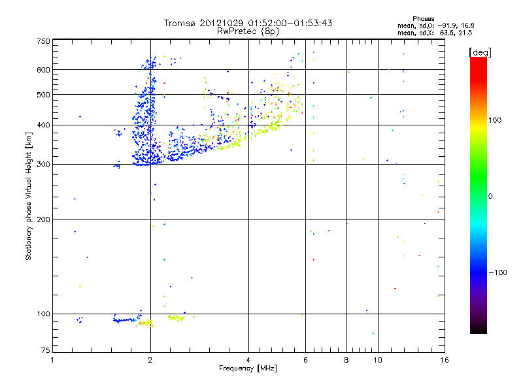Select the 4 MHz tick label
The width and height of the screenshot is (523, 392).
248,360
